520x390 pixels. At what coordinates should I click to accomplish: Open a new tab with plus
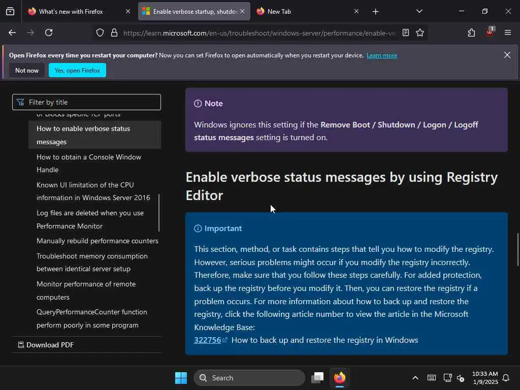(375, 12)
